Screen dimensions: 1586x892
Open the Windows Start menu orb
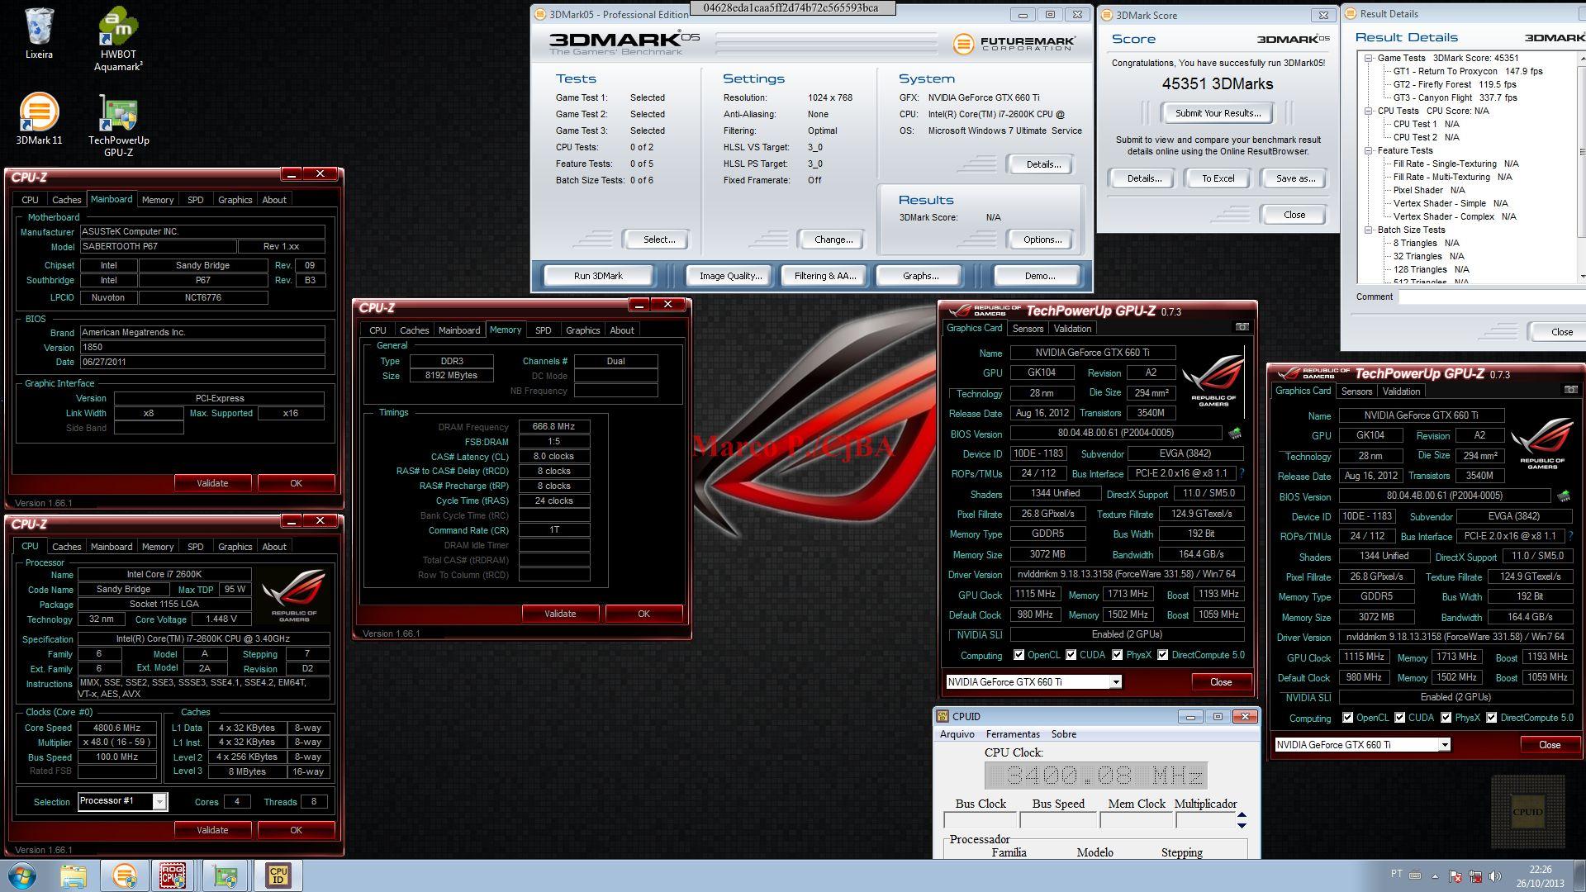point(22,875)
